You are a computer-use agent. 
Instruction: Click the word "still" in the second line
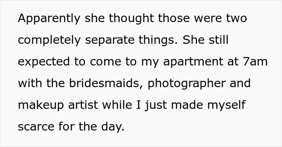tap(218, 39)
